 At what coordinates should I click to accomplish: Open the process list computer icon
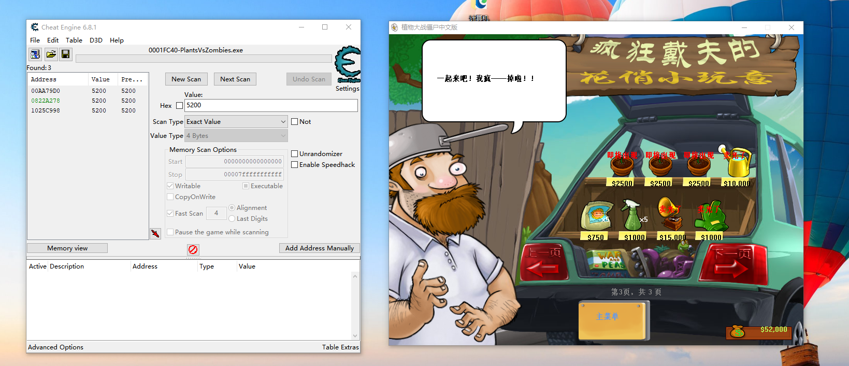[35, 54]
